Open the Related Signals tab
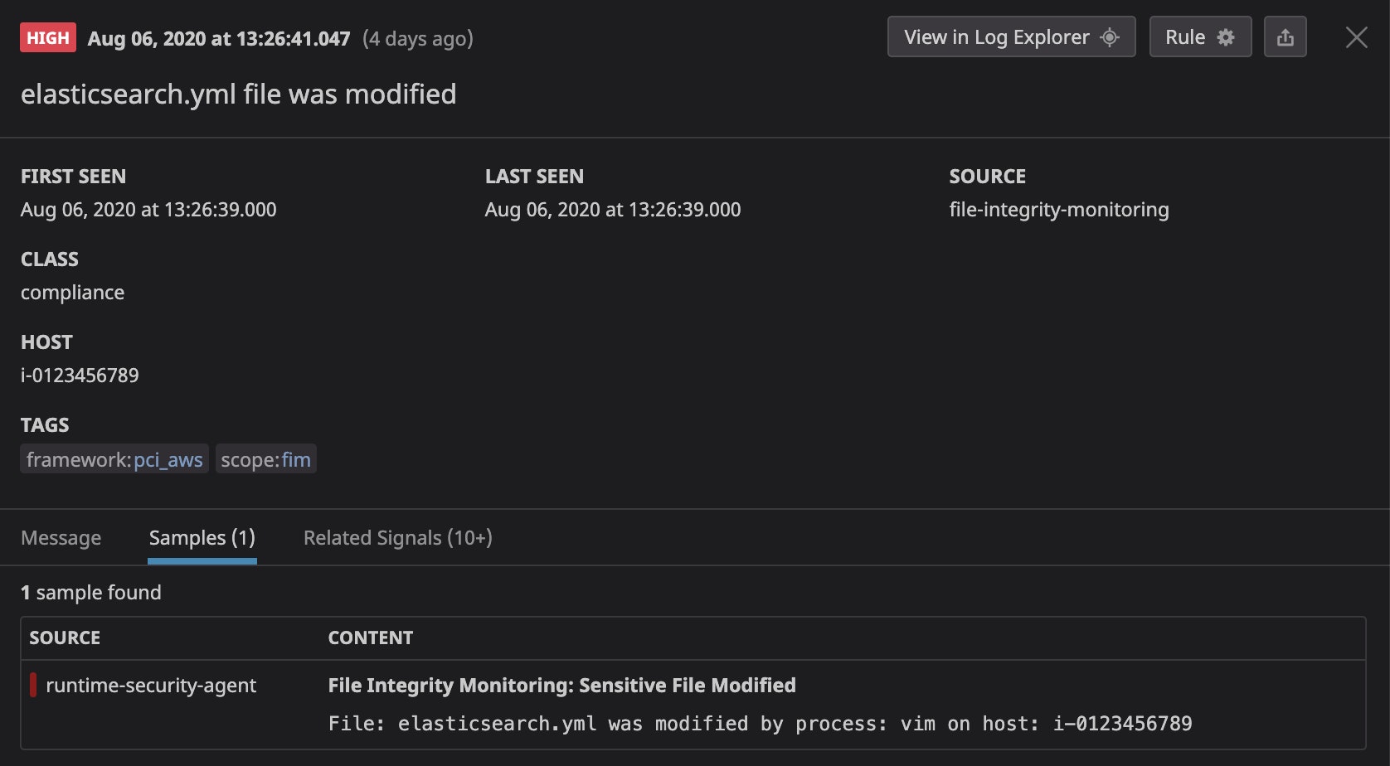1390x766 pixels. coord(397,537)
